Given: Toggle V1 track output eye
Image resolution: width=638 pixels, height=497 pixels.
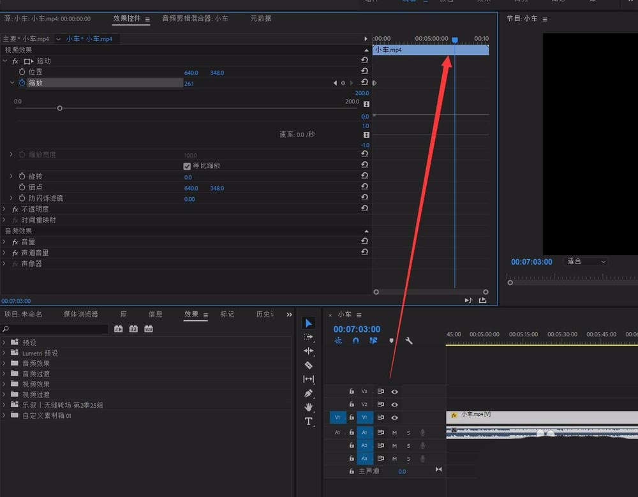Looking at the screenshot, I should [394, 418].
